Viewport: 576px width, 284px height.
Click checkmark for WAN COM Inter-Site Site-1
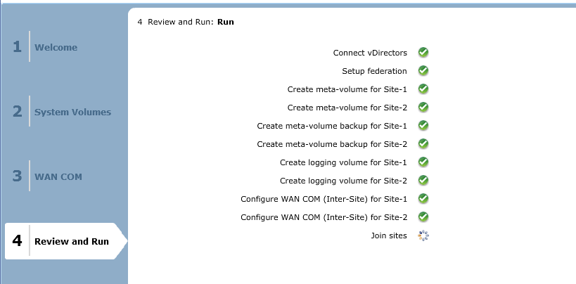tap(423, 199)
